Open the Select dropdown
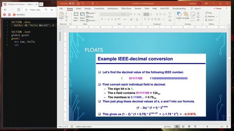The image size is (234, 131). (x=210, y=20)
